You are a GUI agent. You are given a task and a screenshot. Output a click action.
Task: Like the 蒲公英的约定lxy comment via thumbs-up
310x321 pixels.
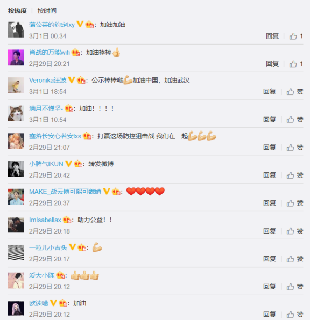(x=293, y=37)
